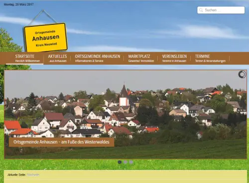This screenshot has height=183, width=249.
Task: Click the Ortsgemeinde Anhausen yellow sign logo
Action: click(x=45, y=37)
